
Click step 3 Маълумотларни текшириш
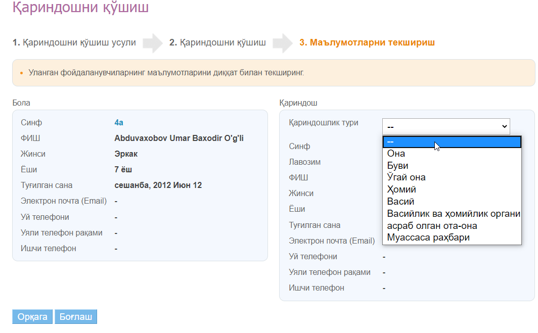point(367,43)
